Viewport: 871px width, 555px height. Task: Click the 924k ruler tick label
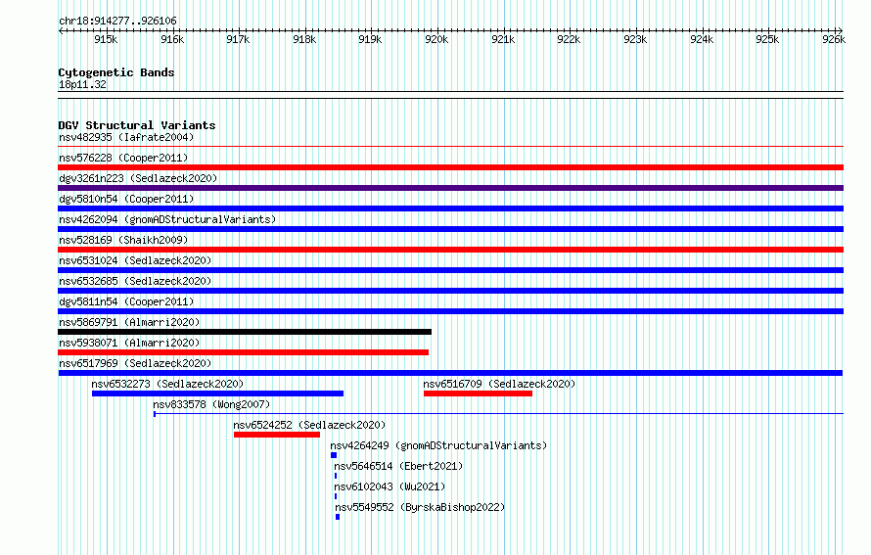(x=702, y=39)
